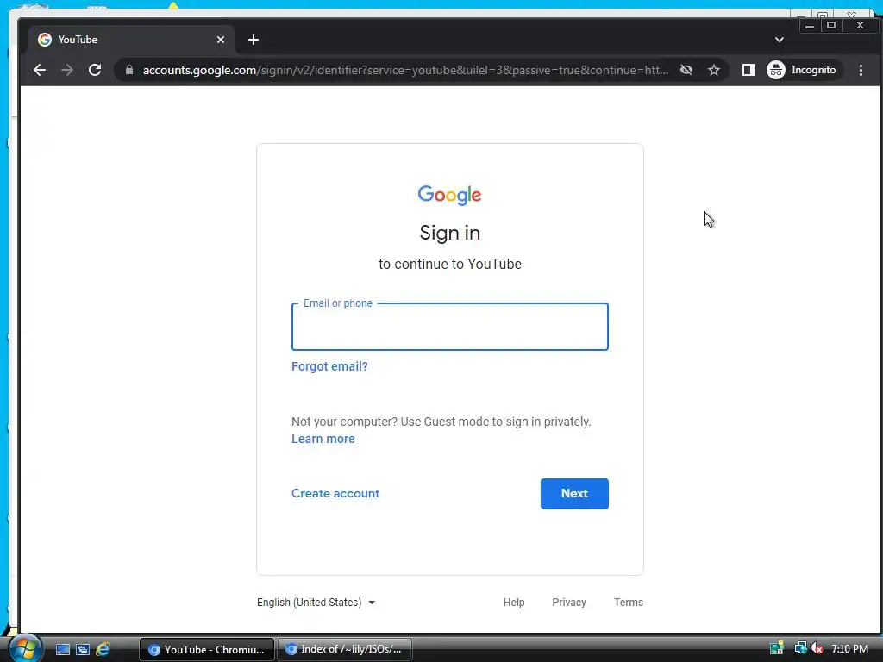Launch Internet Explorer from quick launch
This screenshot has width=883, height=662.
[103, 649]
